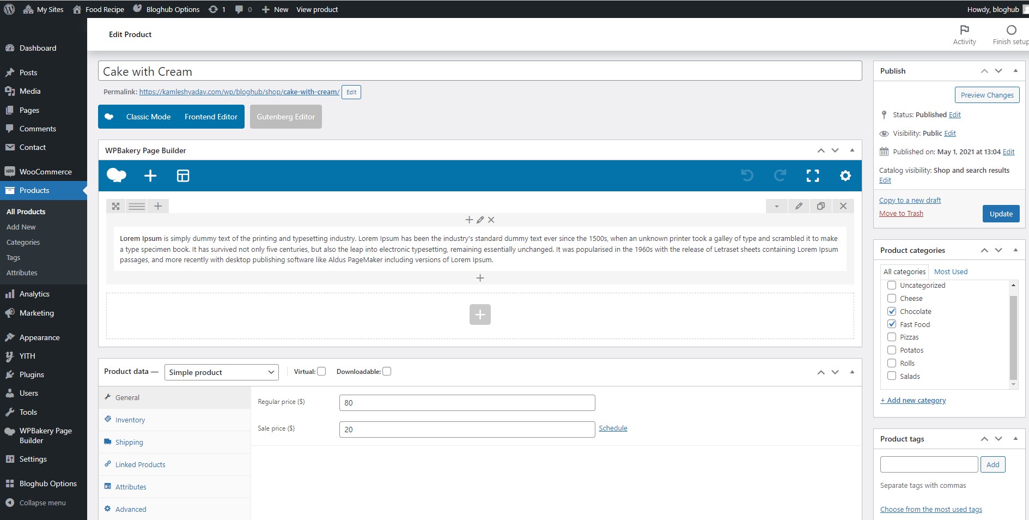Move Product tags panel up

984,439
